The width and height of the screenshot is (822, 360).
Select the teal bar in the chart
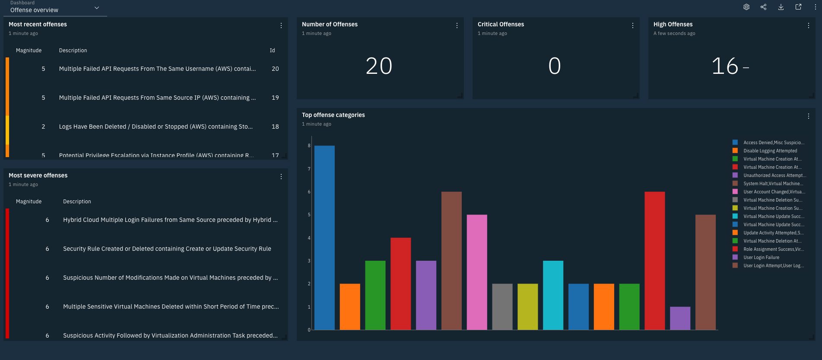[553, 295]
